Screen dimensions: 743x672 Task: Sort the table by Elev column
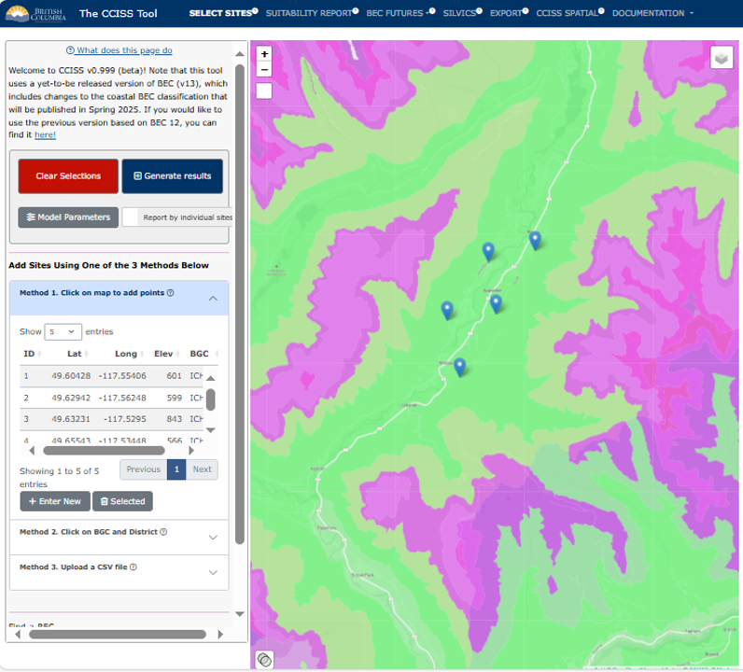(x=161, y=354)
